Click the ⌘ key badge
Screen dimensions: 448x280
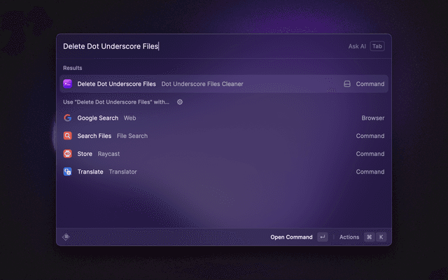point(369,237)
